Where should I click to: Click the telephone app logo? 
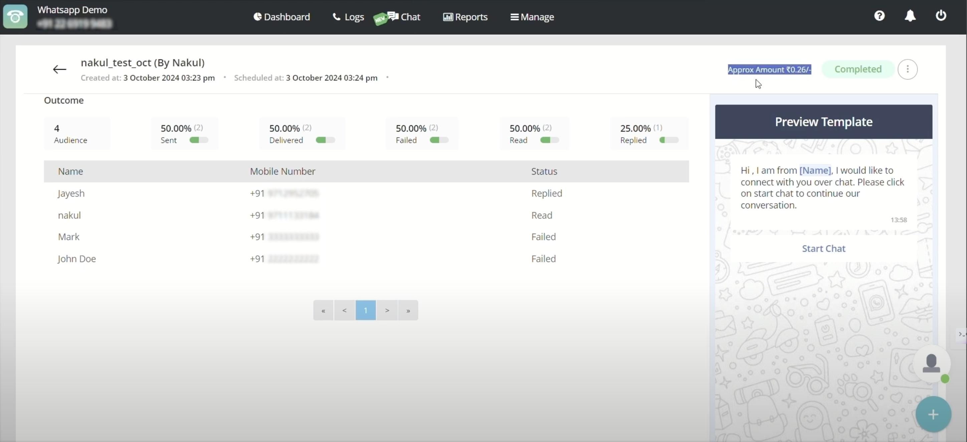tap(15, 16)
